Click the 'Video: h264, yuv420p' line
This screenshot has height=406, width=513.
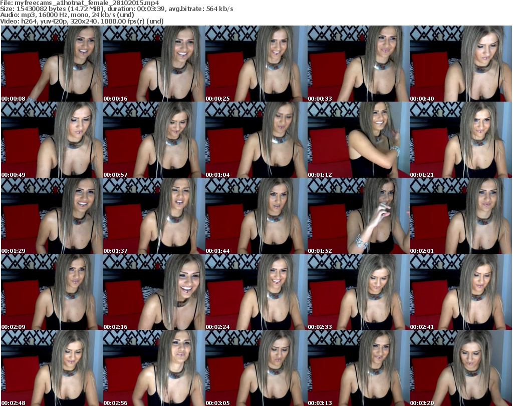click(x=82, y=21)
